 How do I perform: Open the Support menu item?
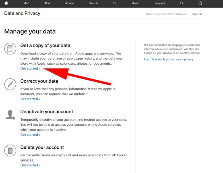point(160,3)
